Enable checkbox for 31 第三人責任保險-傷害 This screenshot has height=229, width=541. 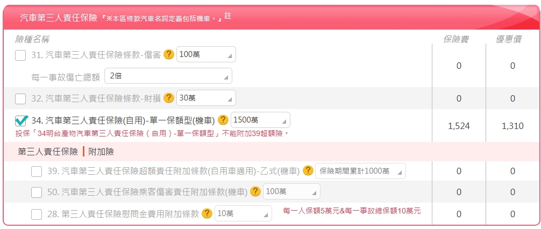click(x=20, y=55)
